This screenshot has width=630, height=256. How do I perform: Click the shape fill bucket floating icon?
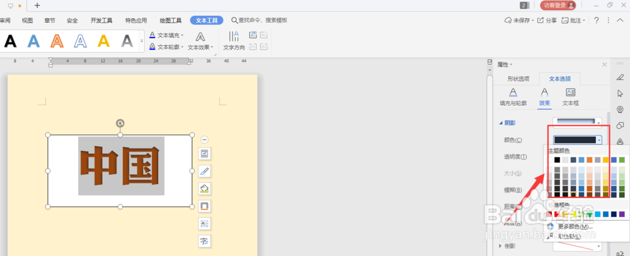pos(205,189)
